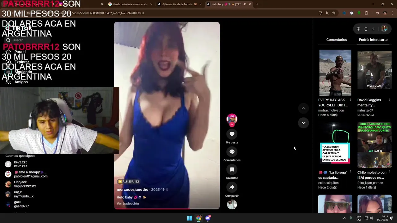Screen dimensions: 397x223
Task: Open options for Cirilo molesto video
Action: click(390, 172)
